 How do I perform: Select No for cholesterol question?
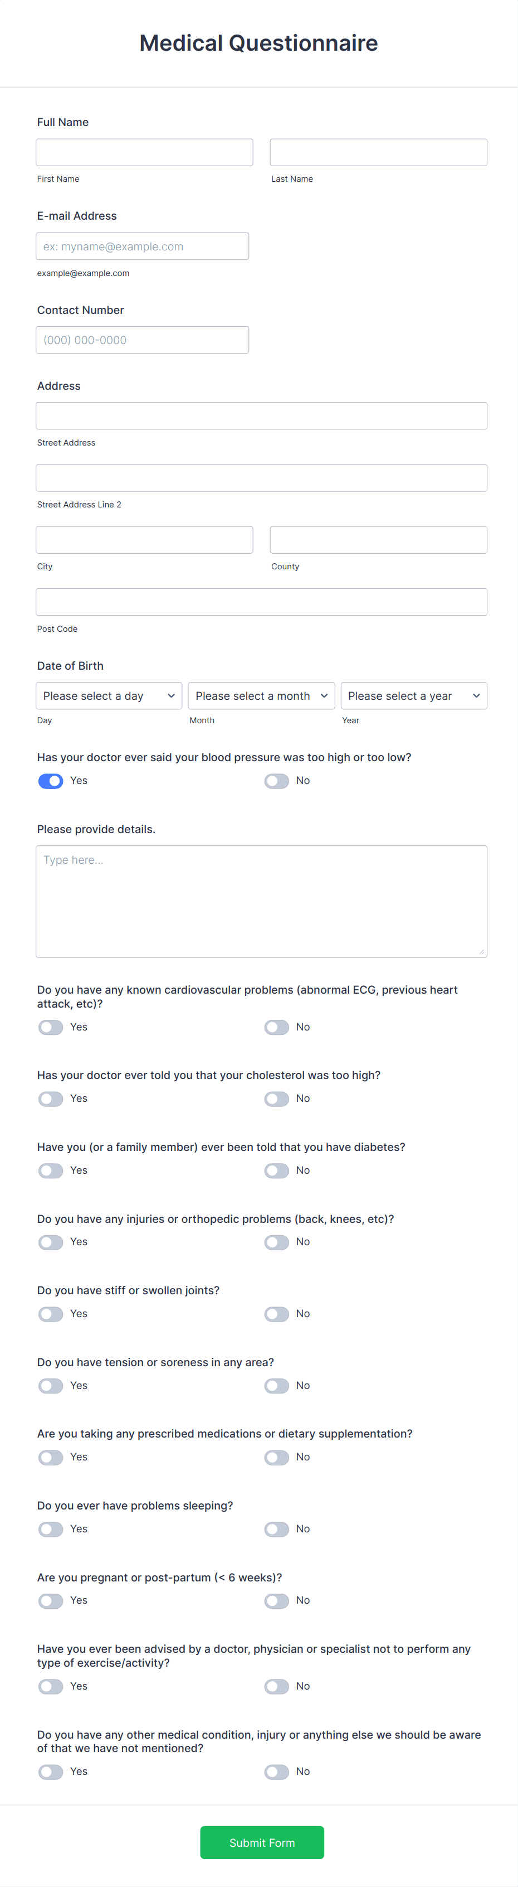coord(277,1098)
